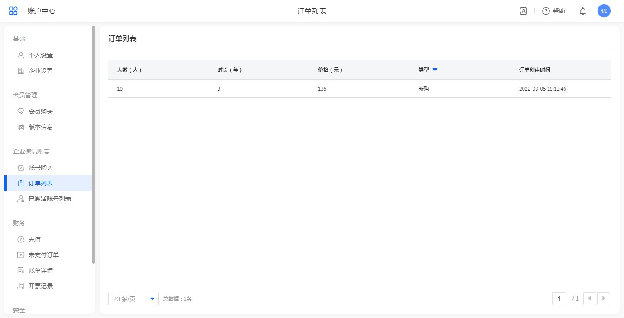
Task: Open 账单详情 page
Action: (41, 270)
